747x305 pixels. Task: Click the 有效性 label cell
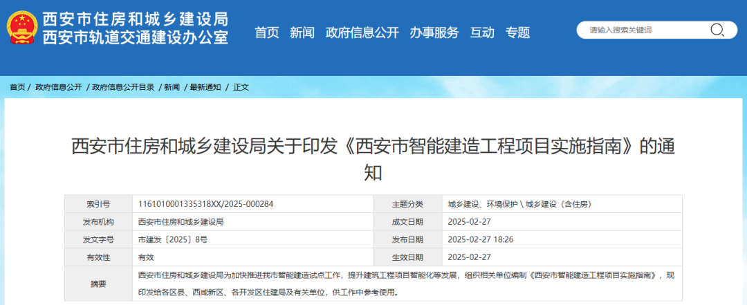point(99,257)
